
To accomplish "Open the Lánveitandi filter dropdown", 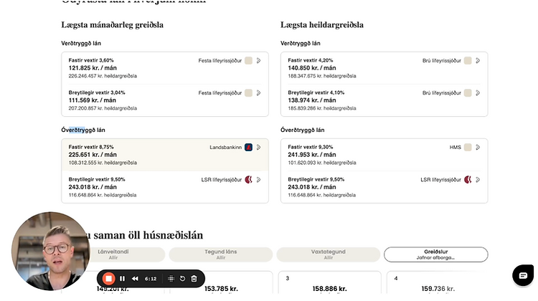I will (x=113, y=254).
